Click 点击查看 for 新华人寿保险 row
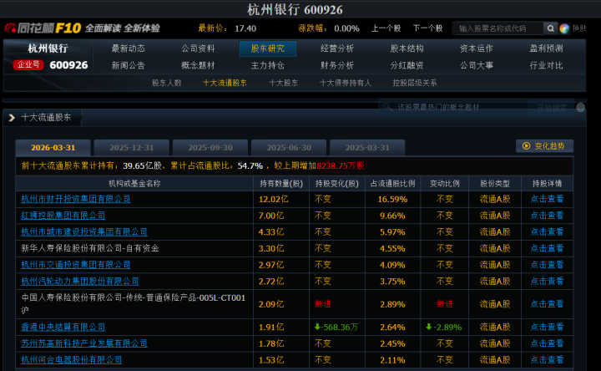Screen dimensions: 601x371 [547, 249]
